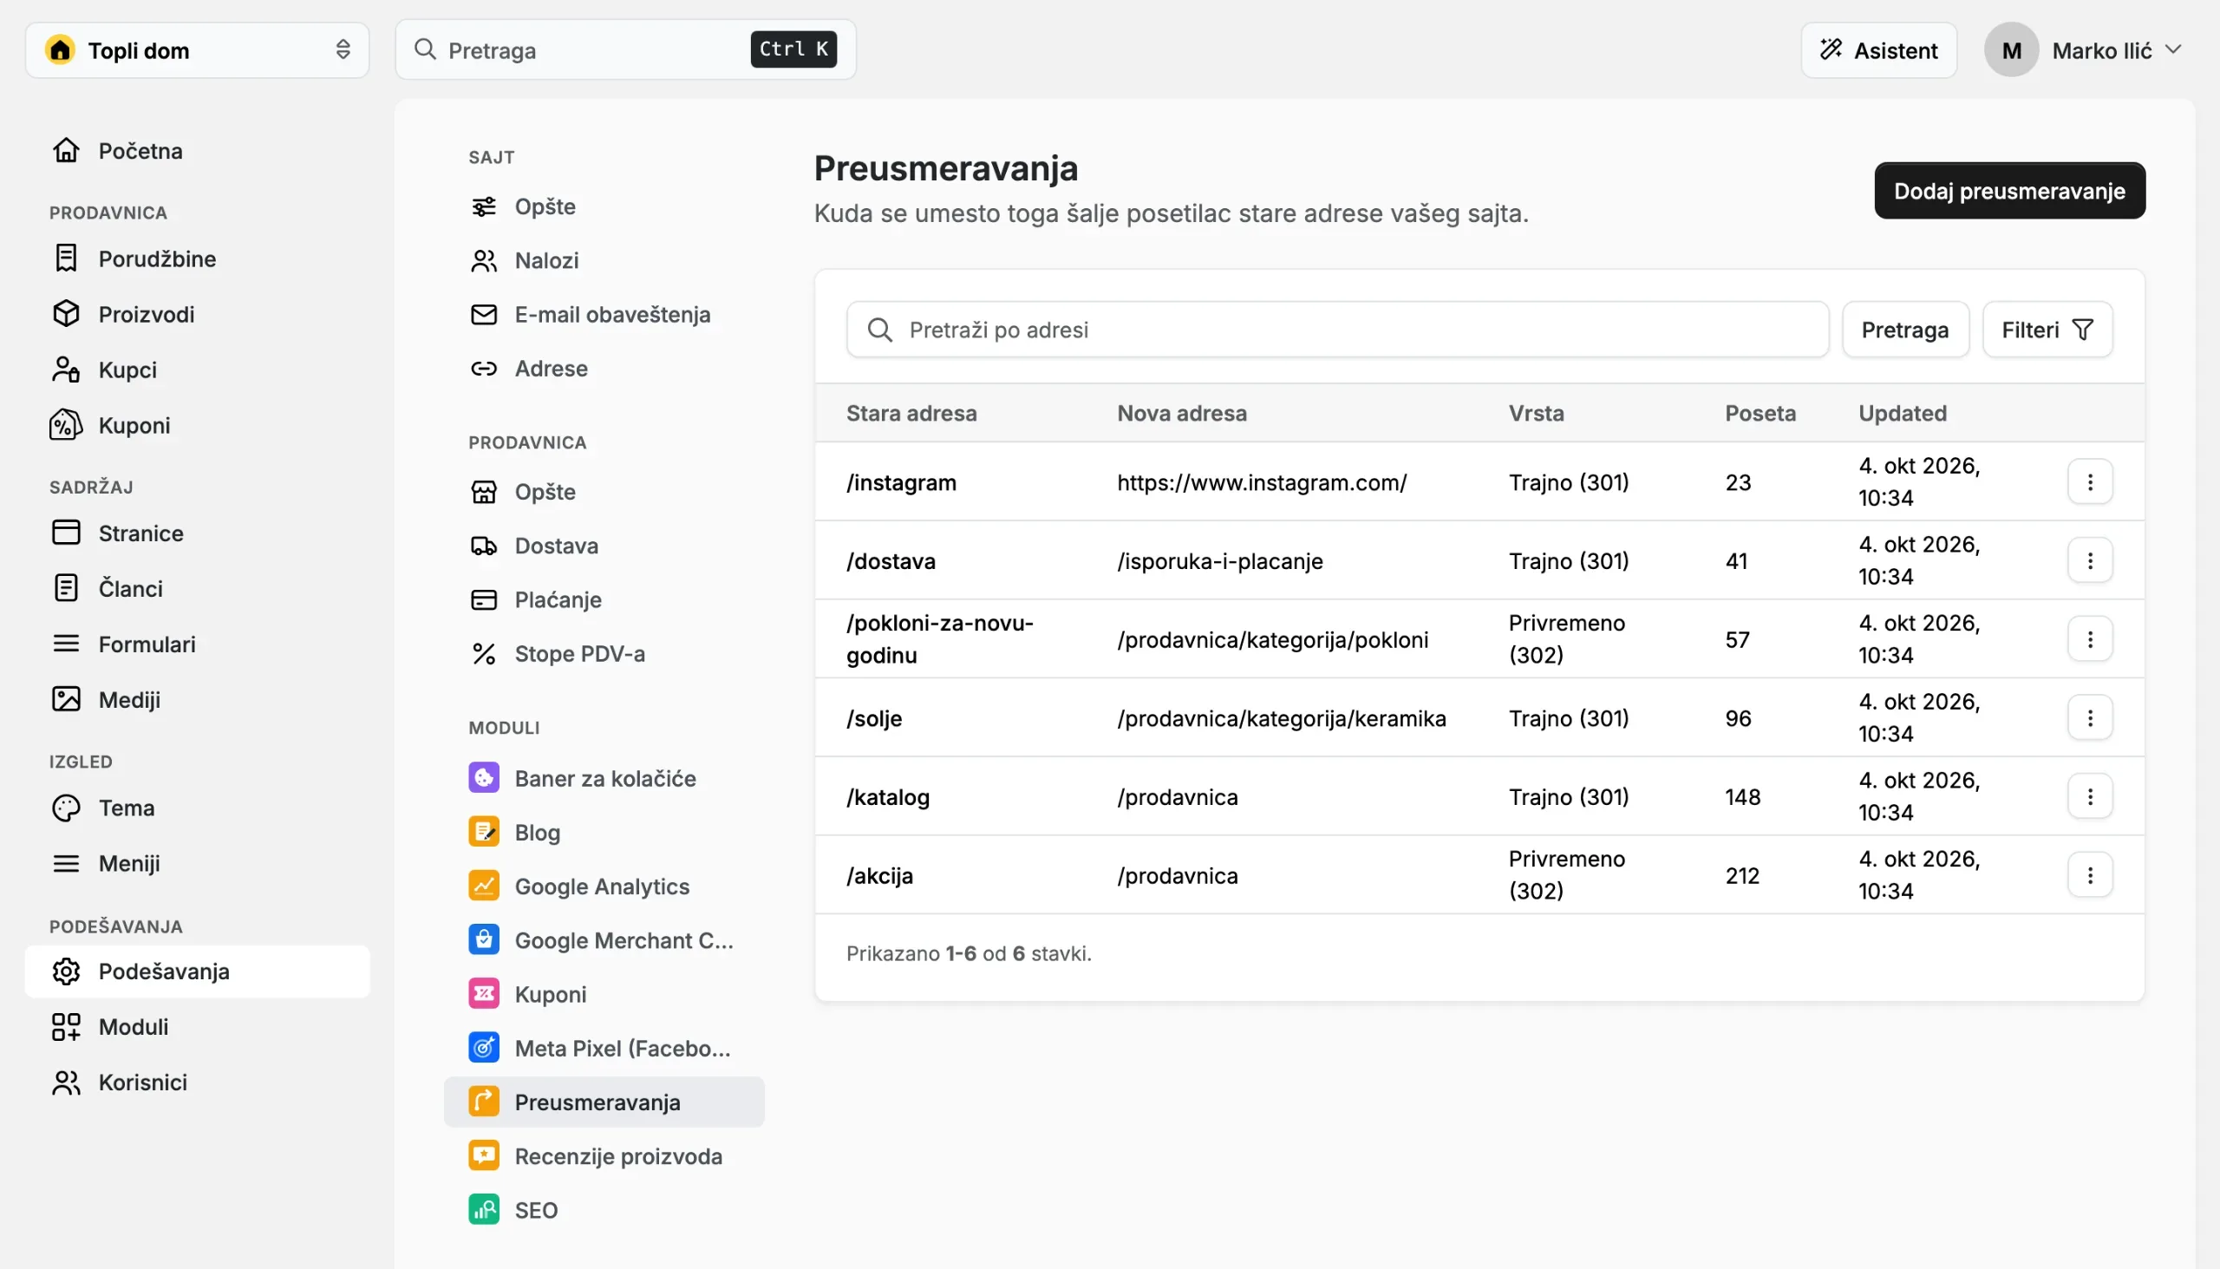Select Recenzije proizvoda module icon
The width and height of the screenshot is (2220, 1269).
[x=484, y=1155]
